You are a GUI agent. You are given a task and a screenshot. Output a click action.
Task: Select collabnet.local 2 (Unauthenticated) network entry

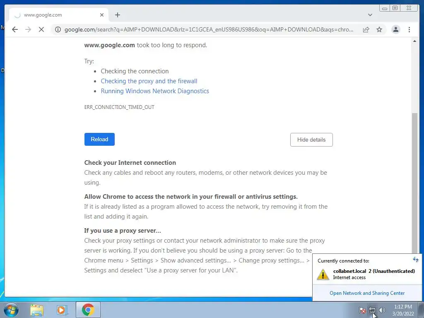367,274
